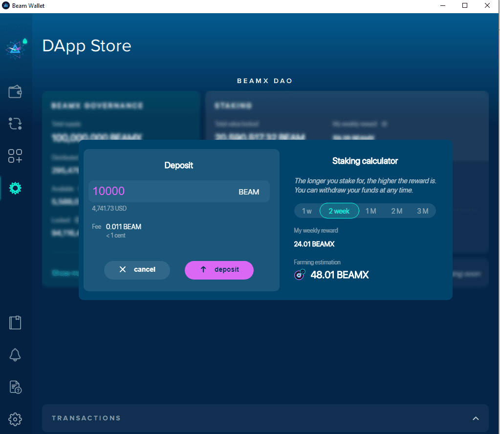
Task: Select the 1w staking period
Action: [x=306, y=211]
